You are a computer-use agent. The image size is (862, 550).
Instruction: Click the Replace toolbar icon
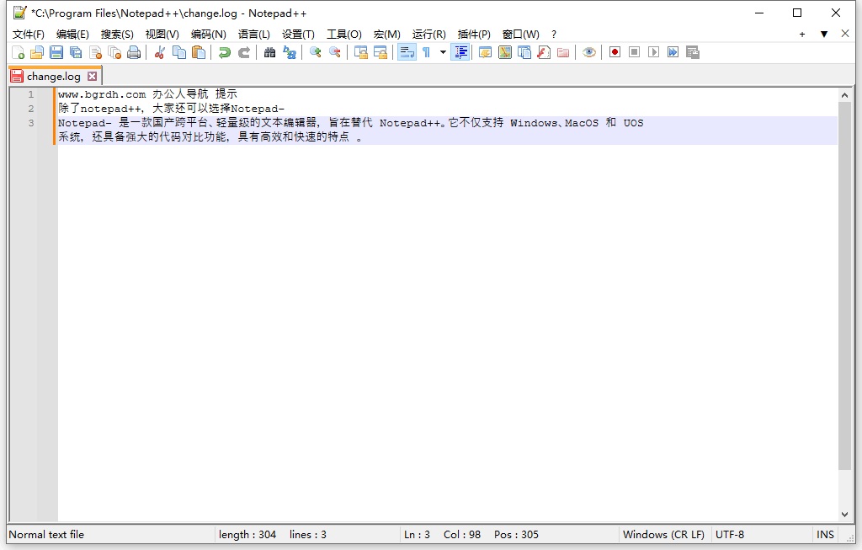[289, 51]
